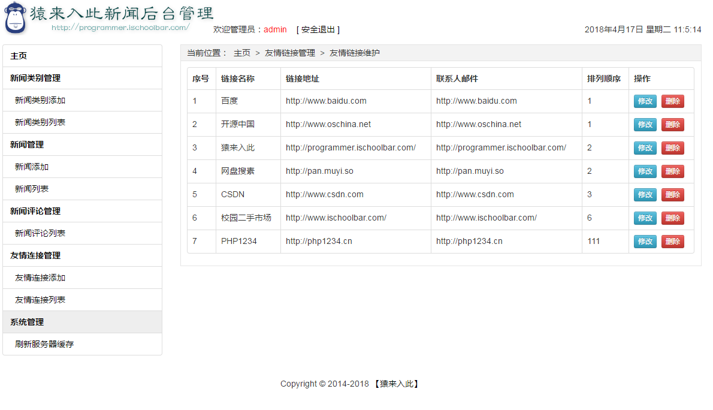Click the date and time display

pyautogui.click(x=643, y=29)
